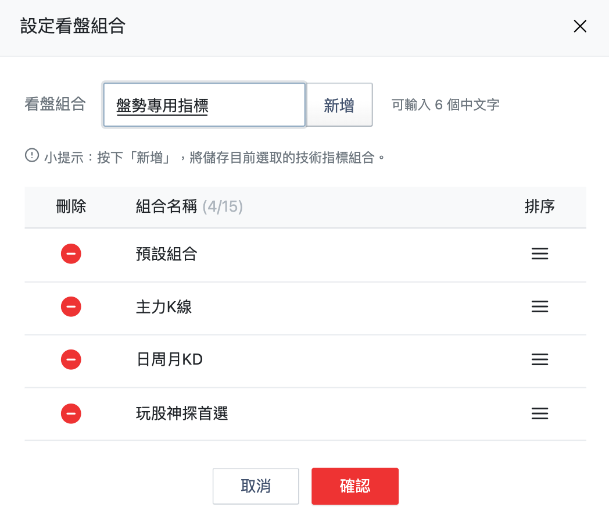609x528 pixels.
Task: Click inside the 看盤組合 name input field
Action: (204, 105)
